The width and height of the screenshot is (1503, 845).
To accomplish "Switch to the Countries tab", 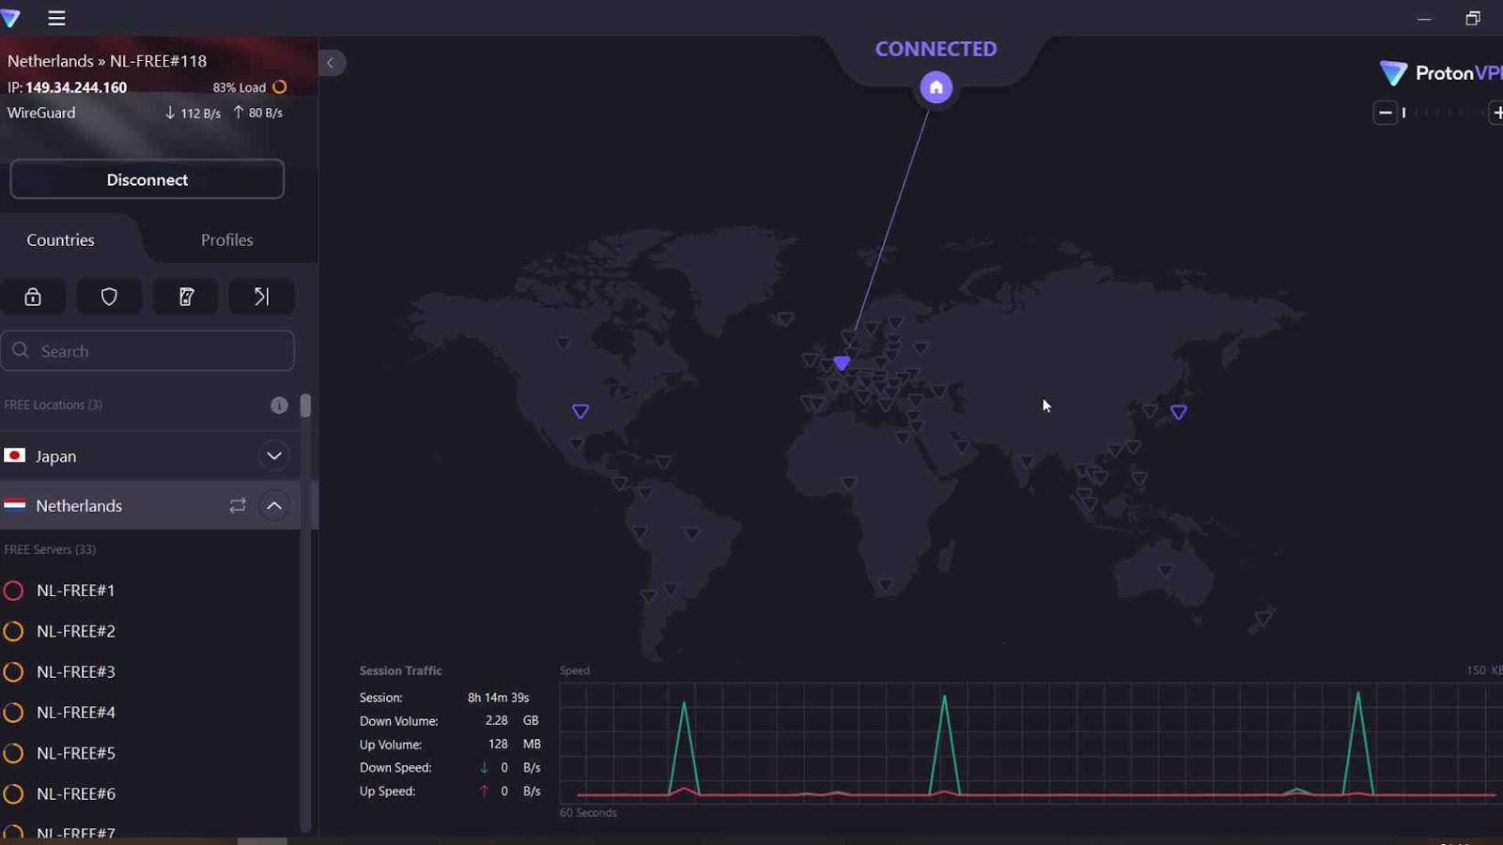I will coord(60,239).
